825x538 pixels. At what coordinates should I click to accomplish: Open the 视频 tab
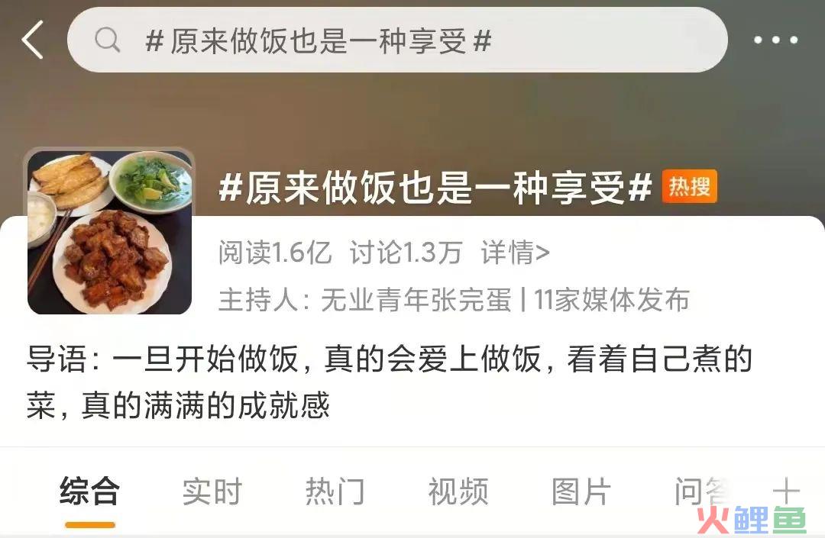pos(458,491)
